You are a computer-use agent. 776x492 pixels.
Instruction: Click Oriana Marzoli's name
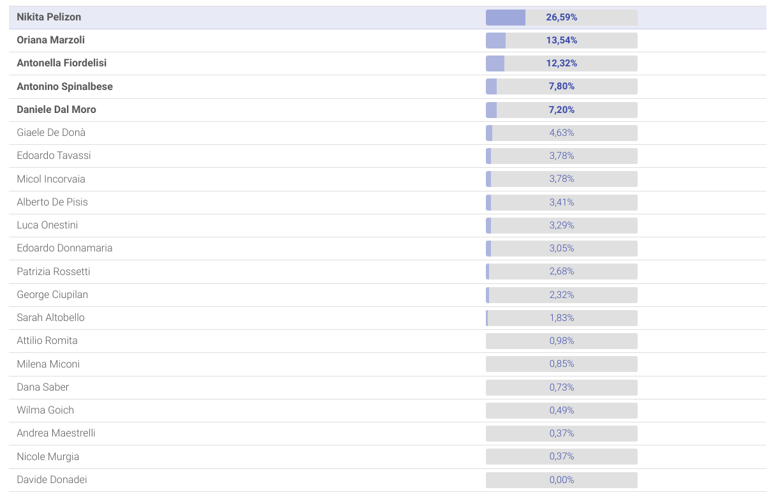click(50, 40)
